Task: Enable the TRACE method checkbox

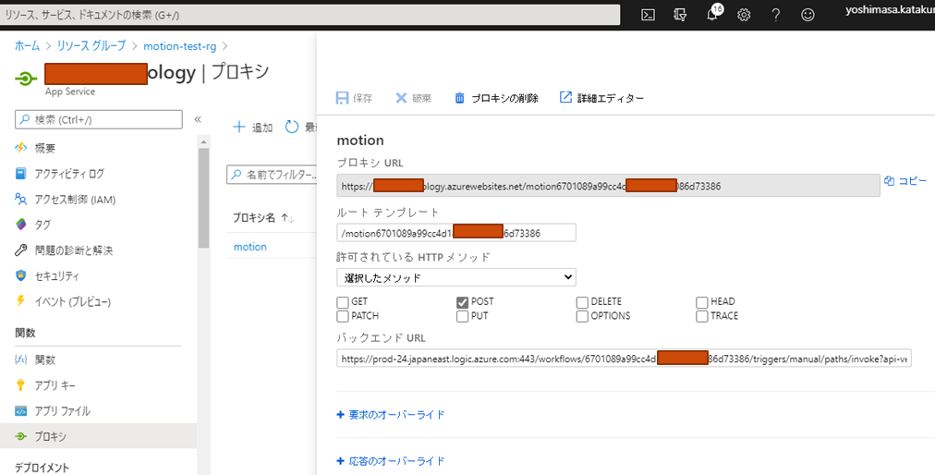Action: (x=702, y=316)
